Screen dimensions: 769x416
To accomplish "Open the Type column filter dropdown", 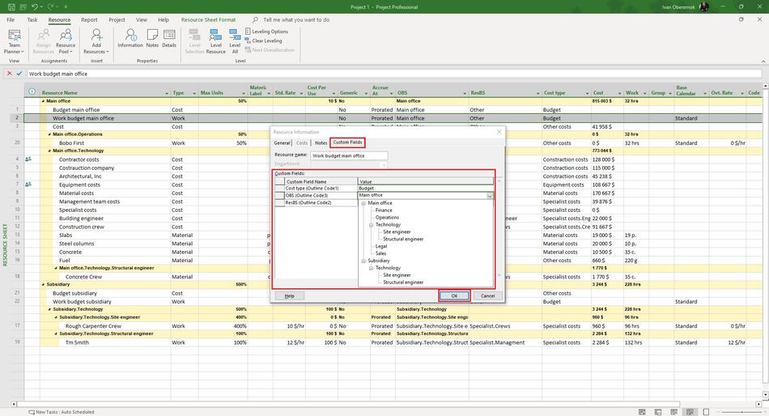I will tap(194, 93).
